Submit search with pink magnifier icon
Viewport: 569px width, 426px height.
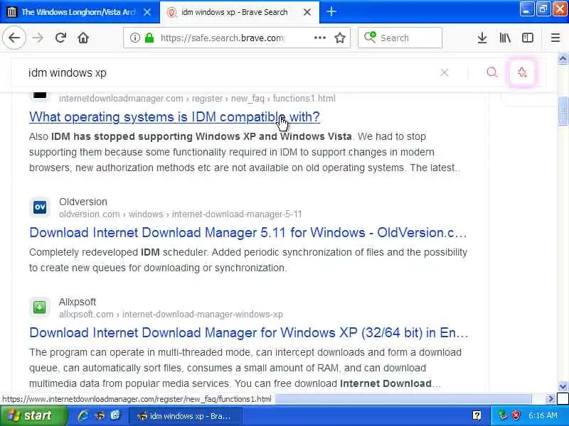tap(491, 72)
